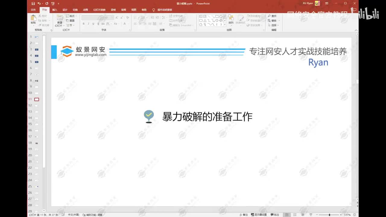This screenshot has width=386, height=217.
Task: Open 显示器设置 display settings
Action: point(258,215)
